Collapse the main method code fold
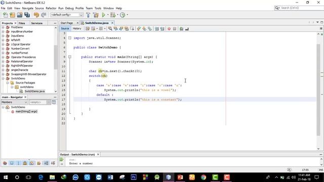 [x=70, y=57]
